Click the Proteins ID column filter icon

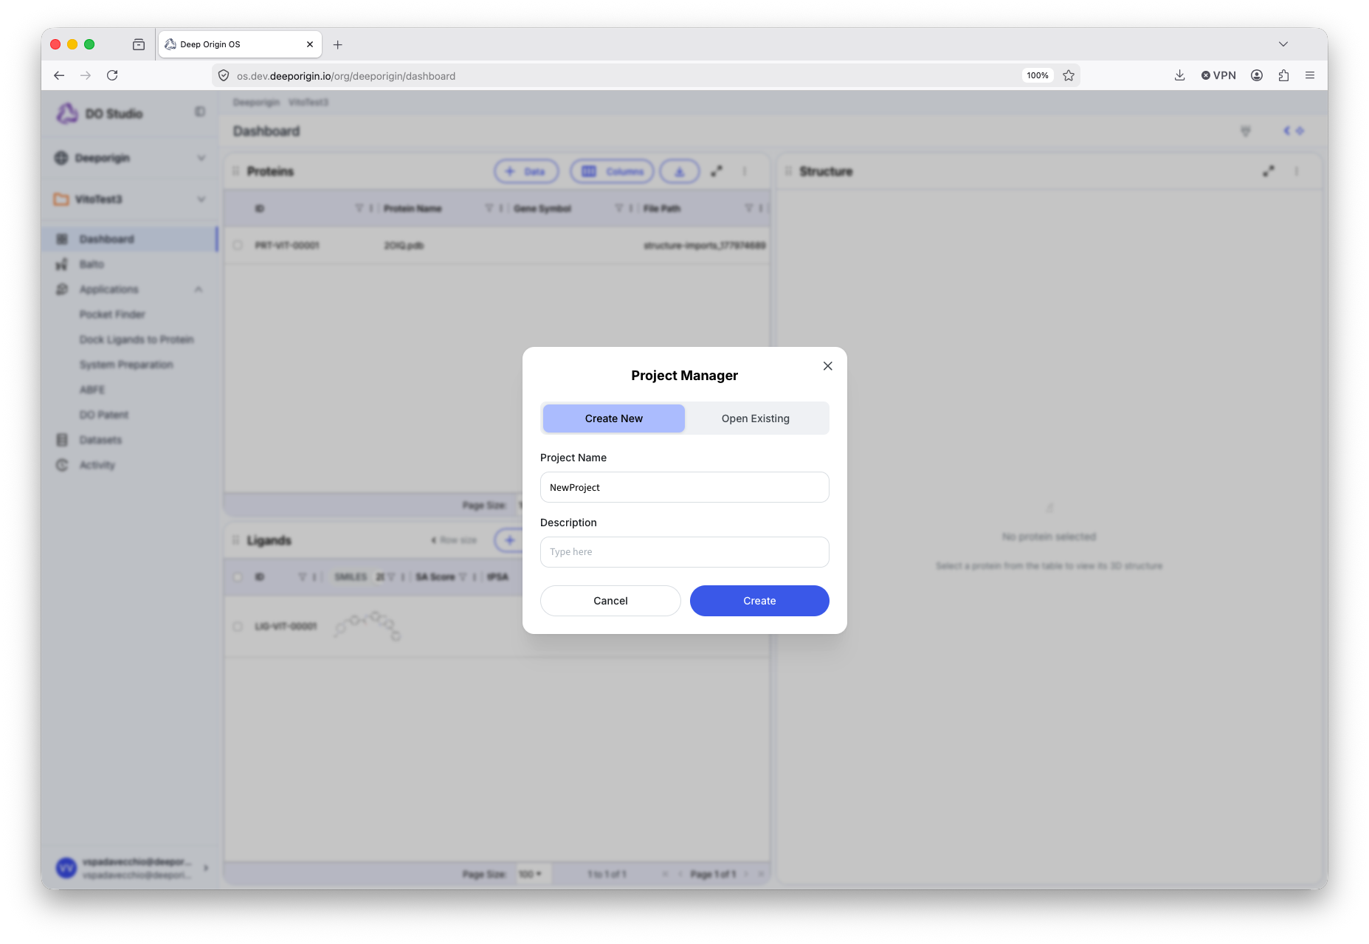[359, 208]
